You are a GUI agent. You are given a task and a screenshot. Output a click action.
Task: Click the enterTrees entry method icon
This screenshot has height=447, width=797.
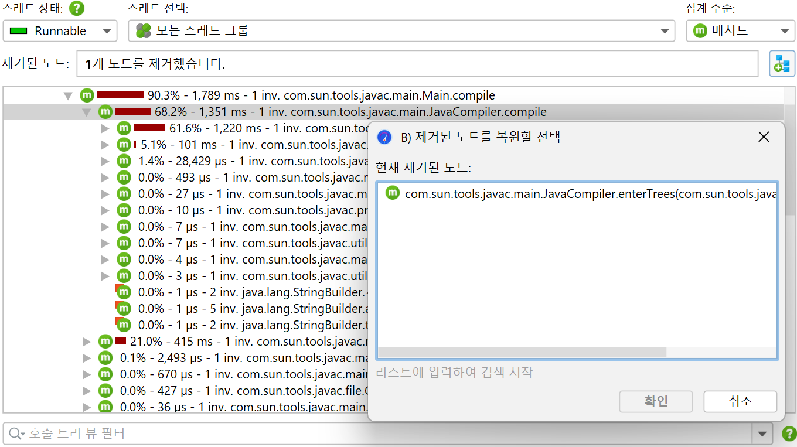pyautogui.click(x=393, y=193)
